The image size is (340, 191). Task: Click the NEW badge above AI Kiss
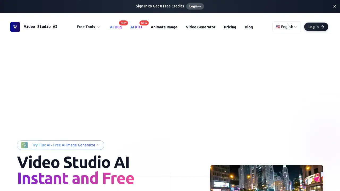pos(144,23)
